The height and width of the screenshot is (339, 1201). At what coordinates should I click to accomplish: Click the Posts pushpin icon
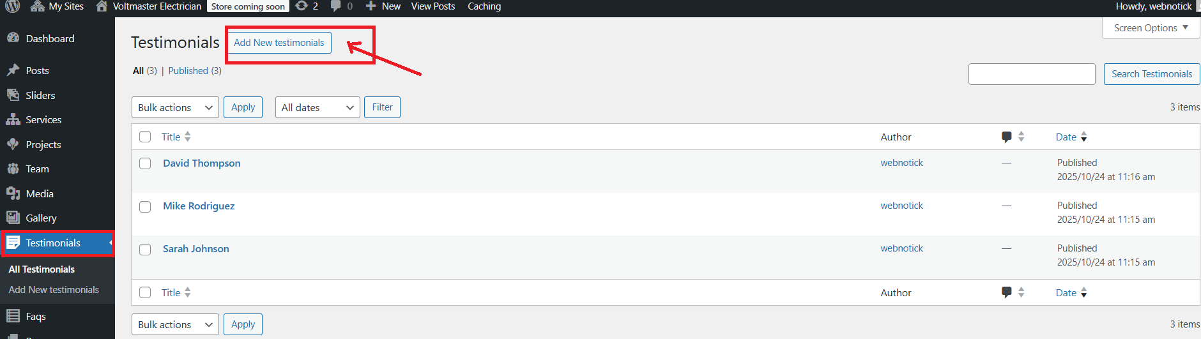point(13,70)
